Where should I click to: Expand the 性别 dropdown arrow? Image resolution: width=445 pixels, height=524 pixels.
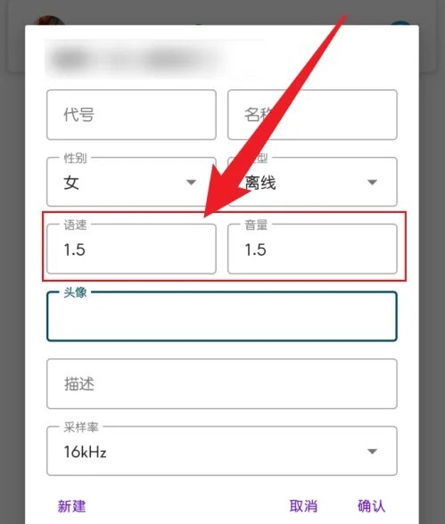[x=191, y=182]
